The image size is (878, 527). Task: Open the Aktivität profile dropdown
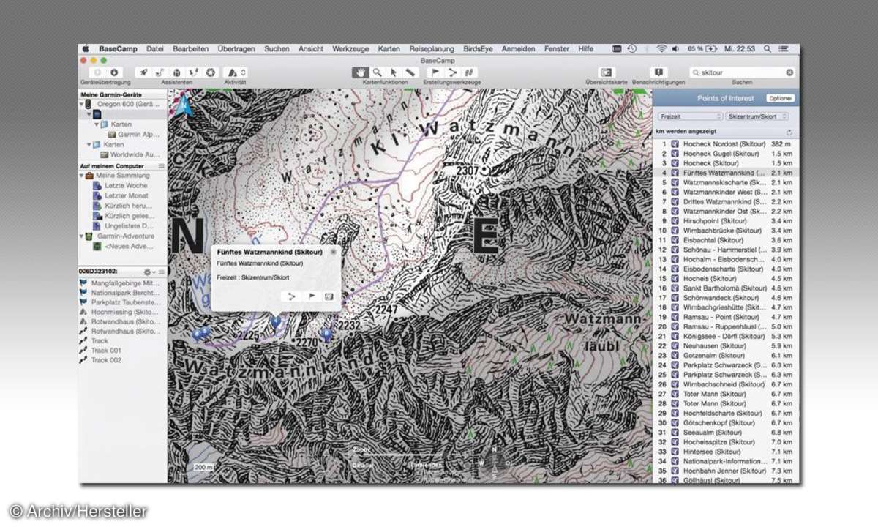pyautogui.click(x=235, y=72)
